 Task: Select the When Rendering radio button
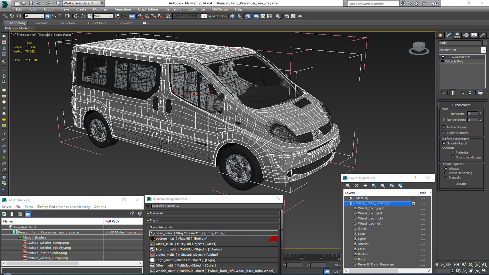(446, 173)
